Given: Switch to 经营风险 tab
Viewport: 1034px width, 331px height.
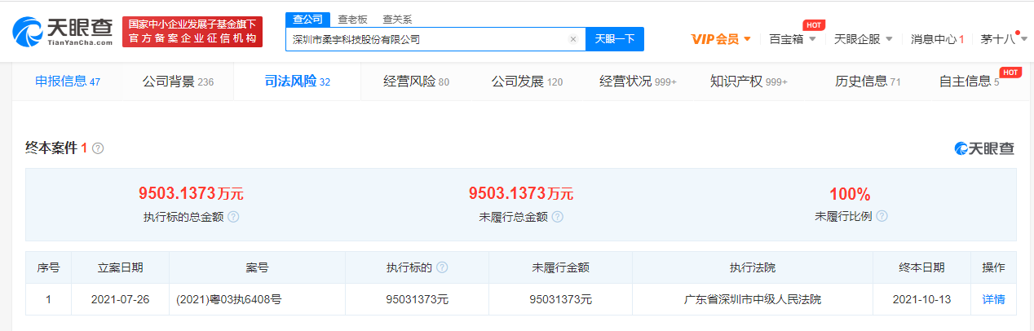Looking at the screenshot, I should pyautogui.click(x=416, y=82).
